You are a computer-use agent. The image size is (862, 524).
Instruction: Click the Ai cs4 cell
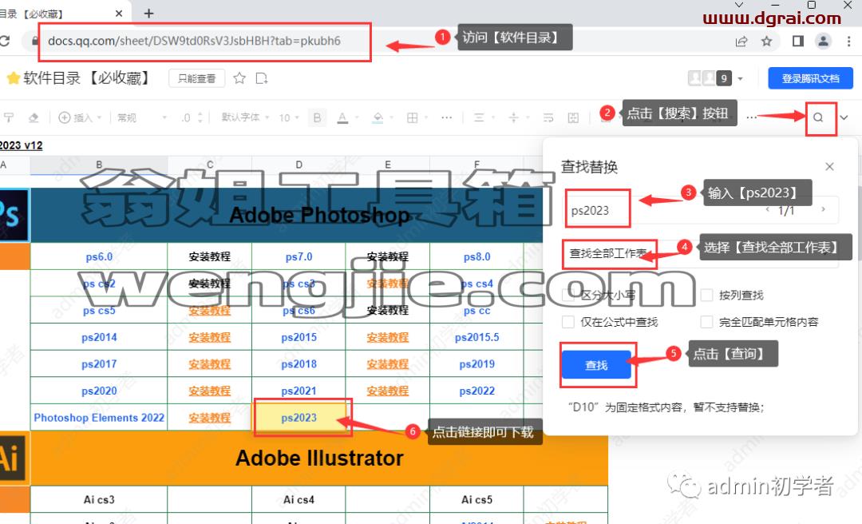[x=299, y=500]
